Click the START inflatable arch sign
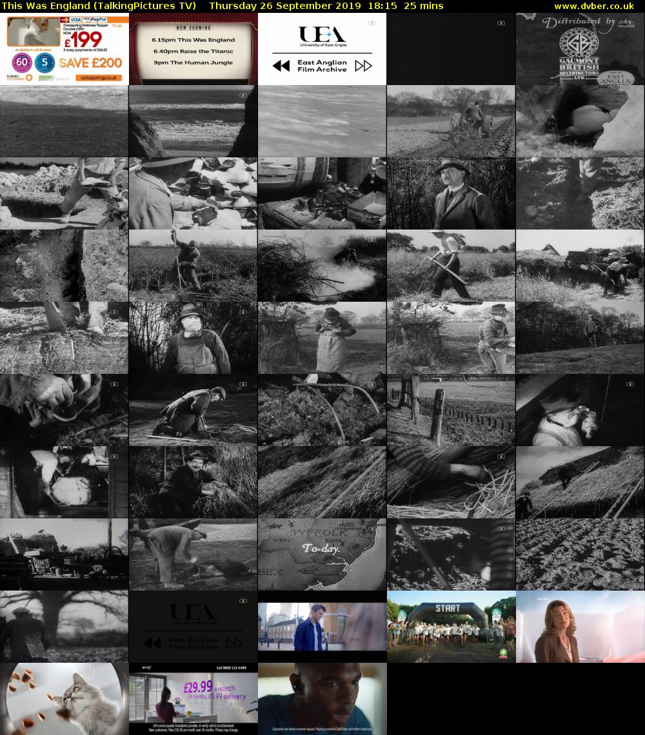 [447, 608]
